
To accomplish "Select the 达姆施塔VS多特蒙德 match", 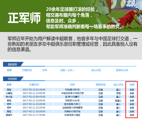I will coord(72,108).
